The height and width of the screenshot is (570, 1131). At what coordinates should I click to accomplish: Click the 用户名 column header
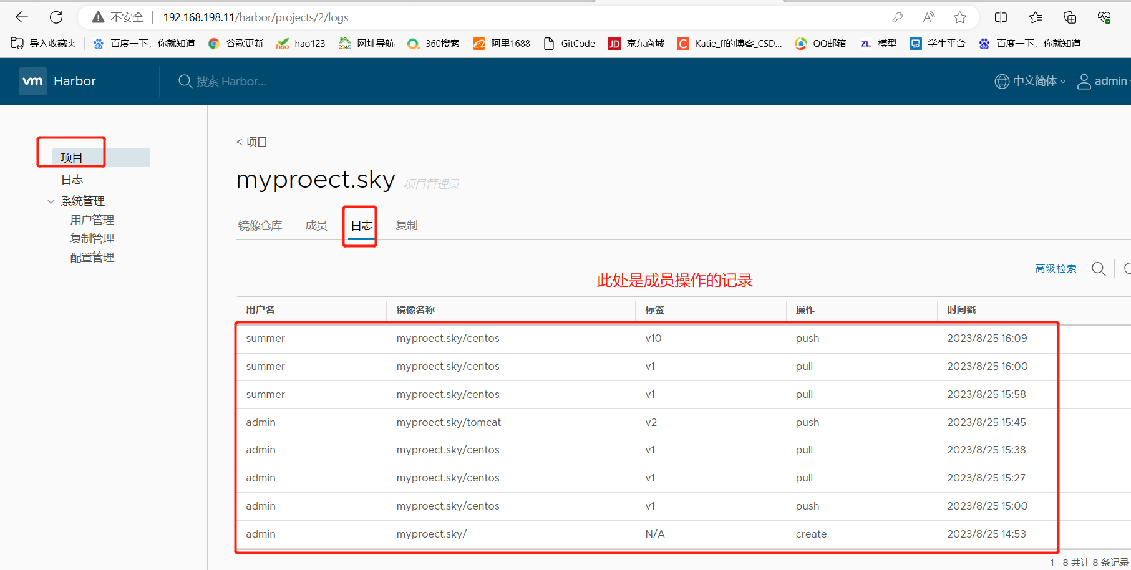260,310
